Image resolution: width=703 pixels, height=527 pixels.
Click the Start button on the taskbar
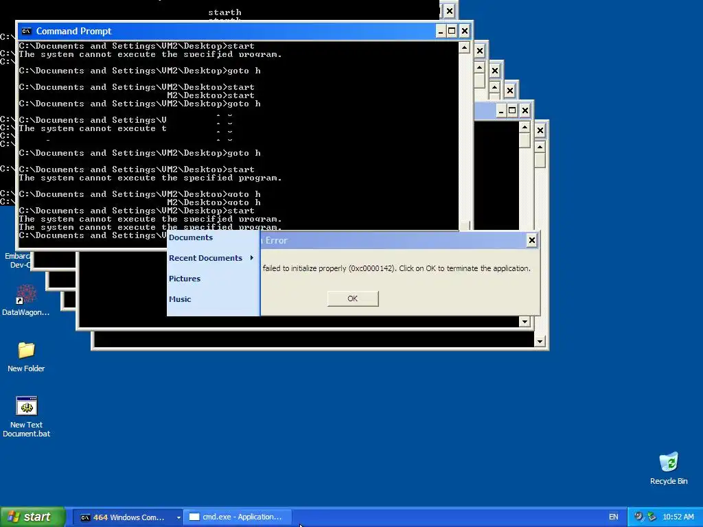(x=32, y=517)
